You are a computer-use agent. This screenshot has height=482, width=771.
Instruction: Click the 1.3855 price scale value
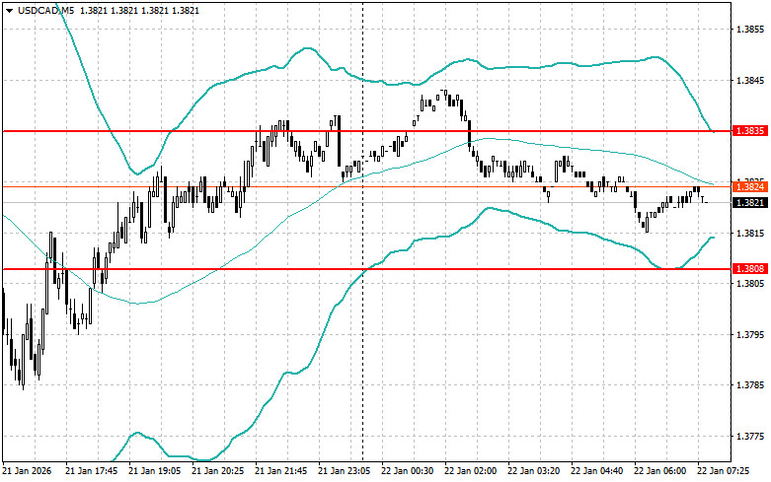click(750, 29)
